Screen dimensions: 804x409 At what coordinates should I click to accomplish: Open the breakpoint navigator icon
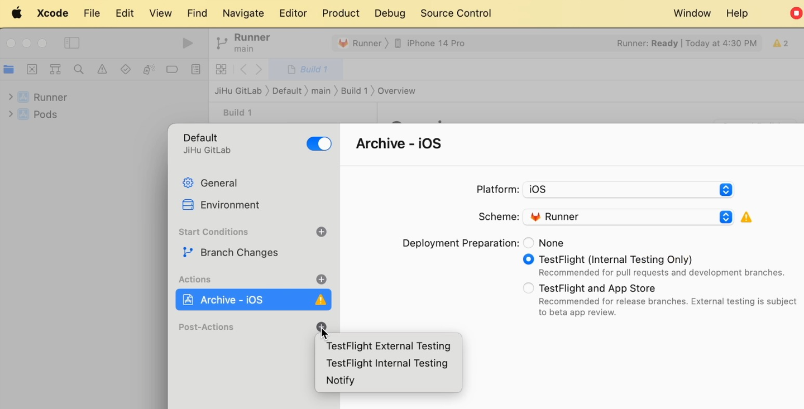tap(172, 69)
